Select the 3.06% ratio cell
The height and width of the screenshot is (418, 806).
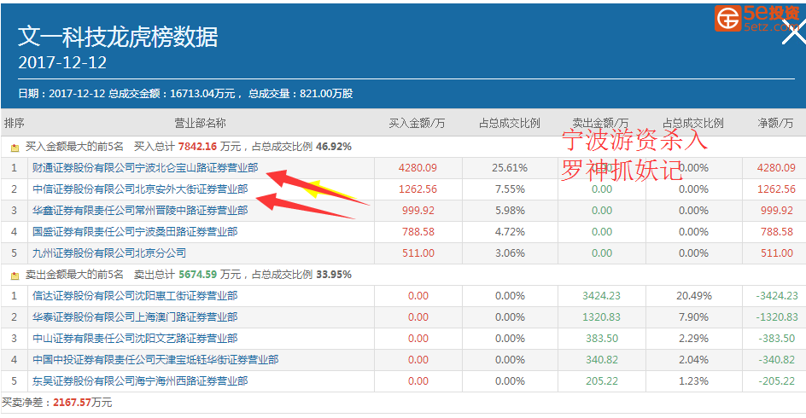[510, 253]
